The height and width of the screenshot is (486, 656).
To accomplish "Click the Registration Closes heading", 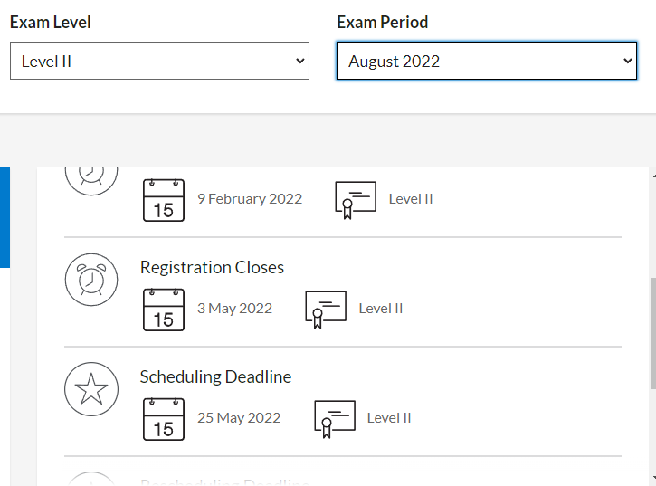I will pos(212,267).
